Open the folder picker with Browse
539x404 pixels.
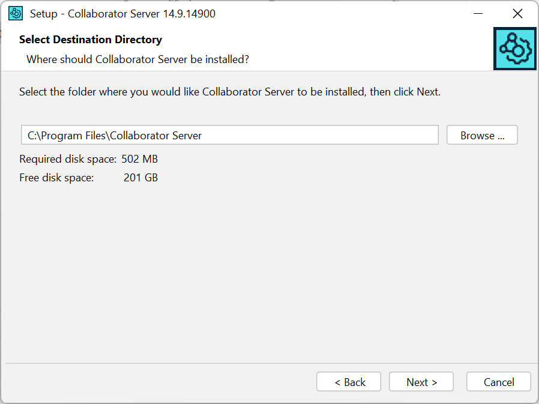(481, 134)
